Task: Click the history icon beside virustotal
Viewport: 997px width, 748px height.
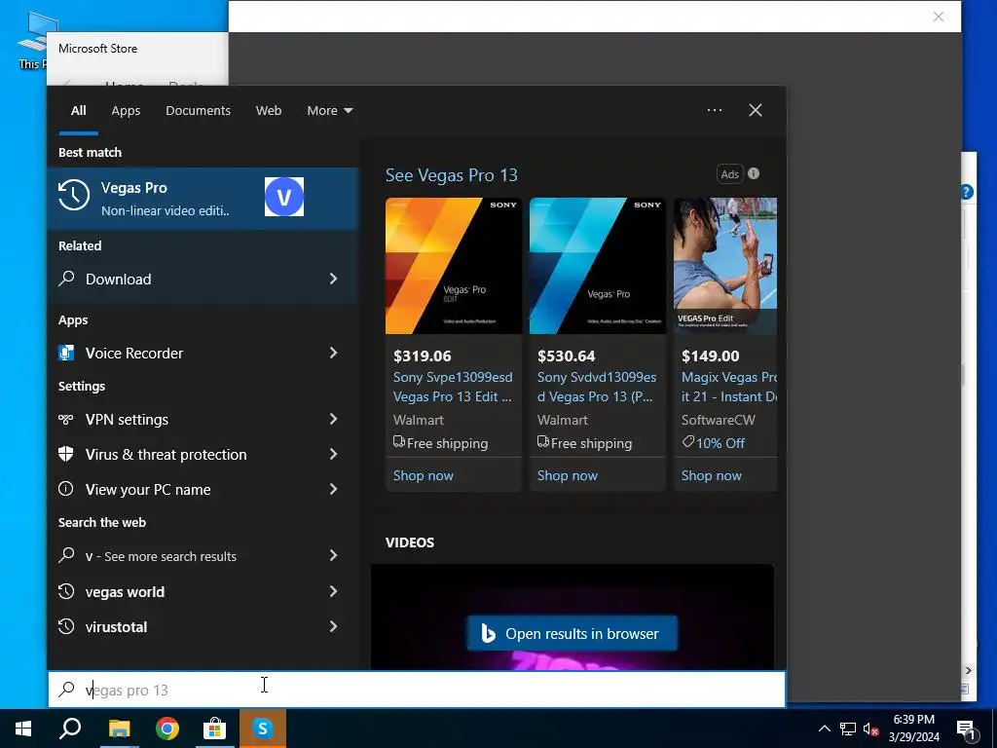Action: (66, 626)
